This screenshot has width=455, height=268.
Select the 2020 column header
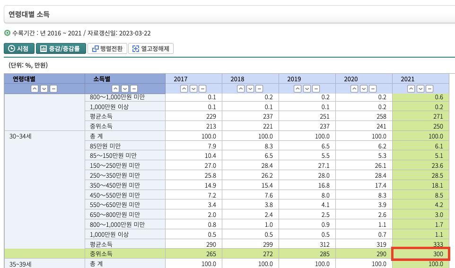(x=364, y=79)
